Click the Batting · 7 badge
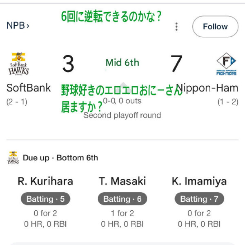The image size is (245, 245). [x=199, y=199]
